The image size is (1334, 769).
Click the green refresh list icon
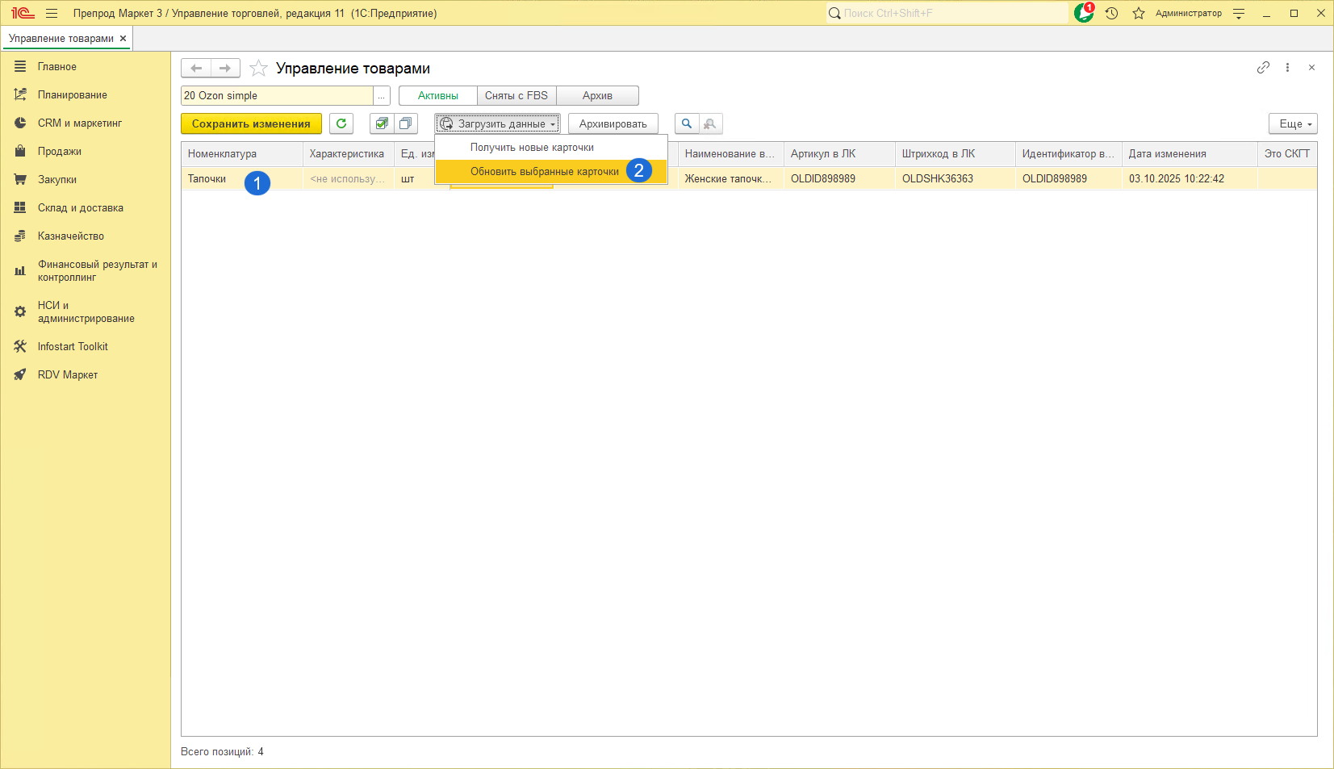tap(341, 123)
